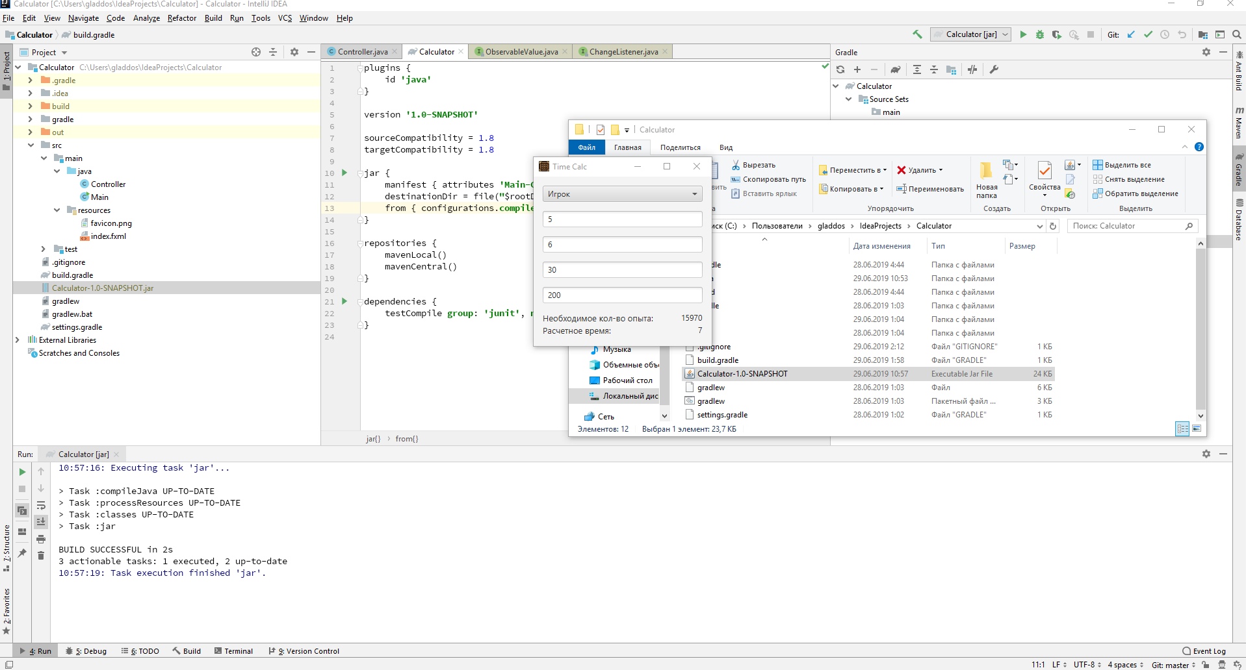Collapse all in Project panel toolbar
The width and height of the screenshot is (1246, 670).
273,52
